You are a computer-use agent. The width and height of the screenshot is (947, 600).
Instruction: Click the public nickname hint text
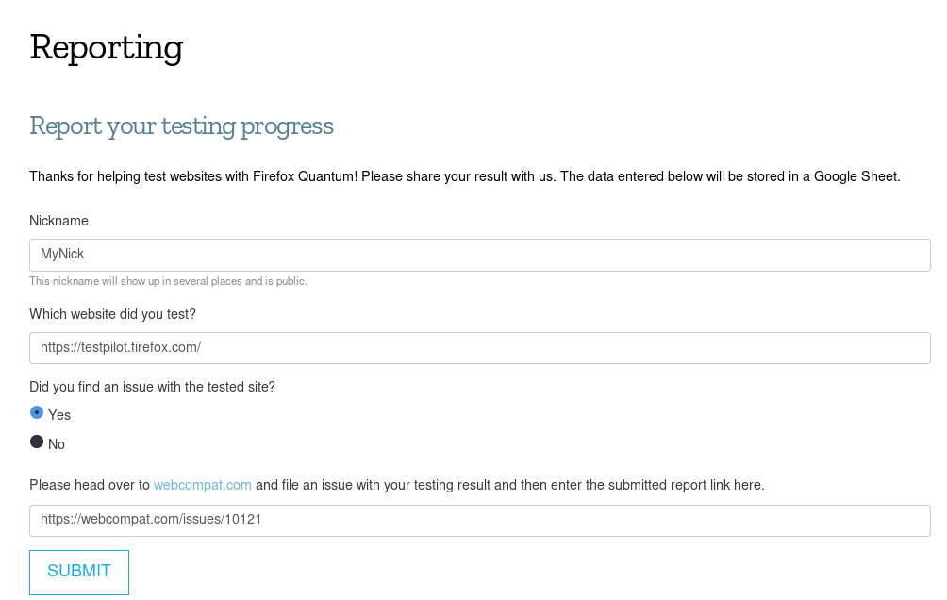[x=168, y=281]
